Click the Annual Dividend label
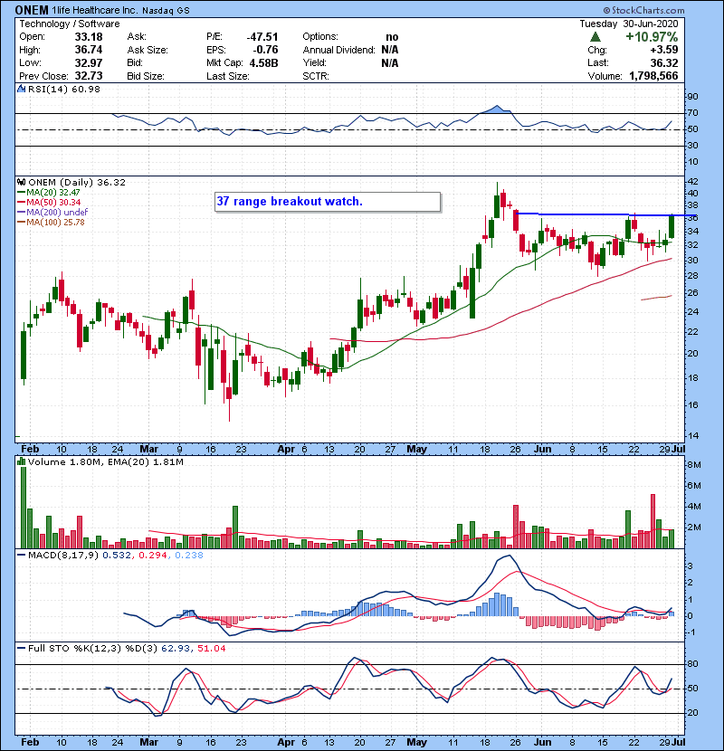This screenshot has height=751, width=724. pos(338,50)
